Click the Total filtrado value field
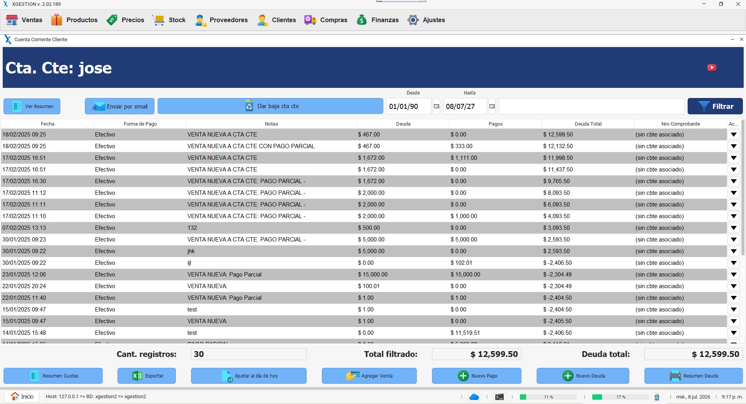The width and height of the screenshot is (746, 404). [x=477, y=354]
